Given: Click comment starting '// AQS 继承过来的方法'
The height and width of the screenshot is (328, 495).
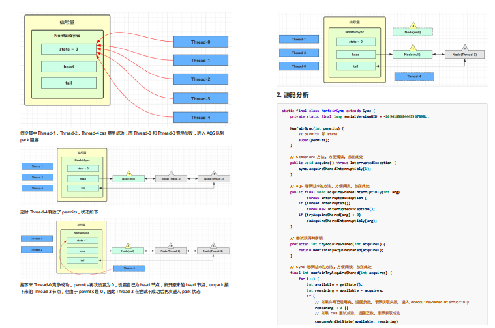Looking at the screenshot, I should pos(330,186).
